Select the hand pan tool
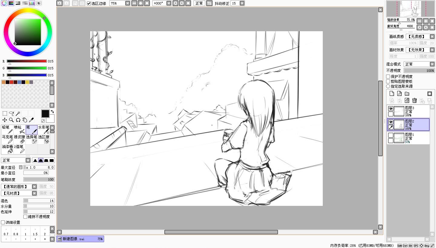 pos(25,120)
